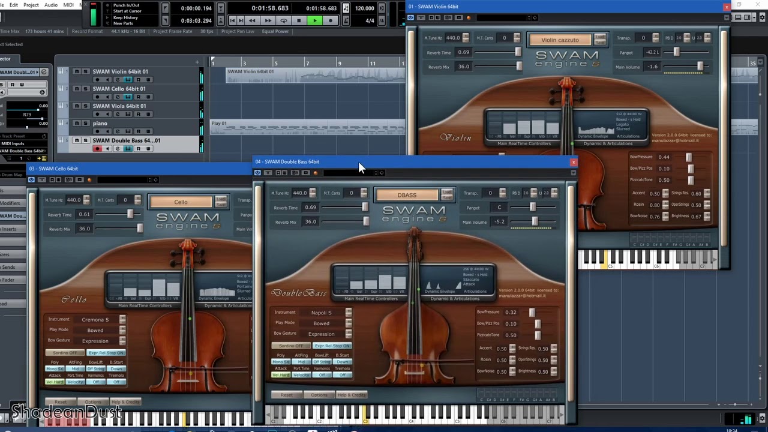Open the Cello preset selector
768x432 pixels.
(x=181, y=202)
